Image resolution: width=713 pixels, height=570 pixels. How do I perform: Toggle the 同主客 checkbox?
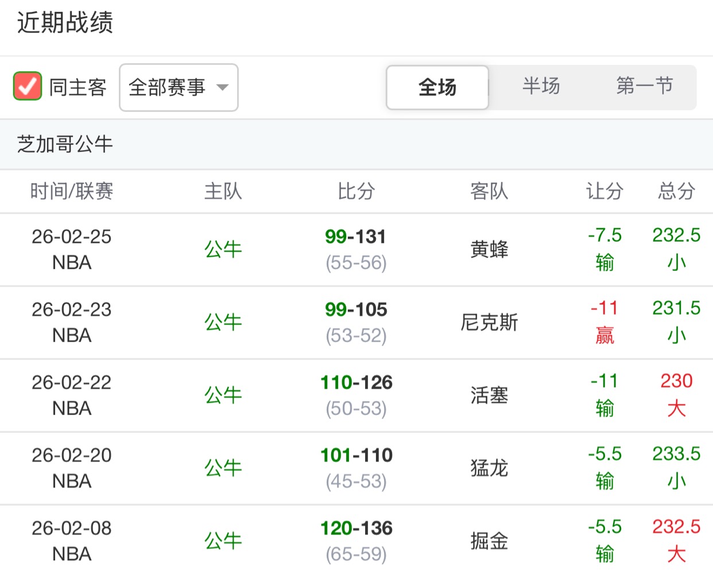click(28, 87)
